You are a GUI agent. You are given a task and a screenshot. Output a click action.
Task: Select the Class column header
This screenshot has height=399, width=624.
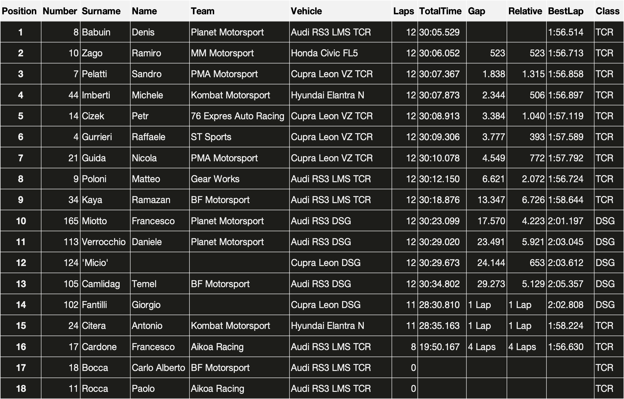pyautogui.click(x=607, y=11)
